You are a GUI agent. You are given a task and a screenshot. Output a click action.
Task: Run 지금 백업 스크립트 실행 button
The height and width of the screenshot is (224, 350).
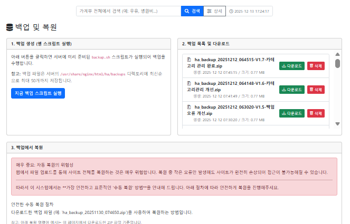tap(38, 93)
